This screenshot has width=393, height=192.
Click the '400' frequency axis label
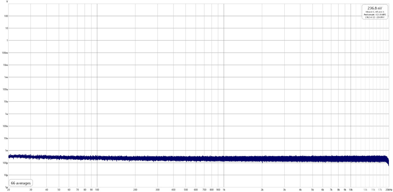[173, 190]
